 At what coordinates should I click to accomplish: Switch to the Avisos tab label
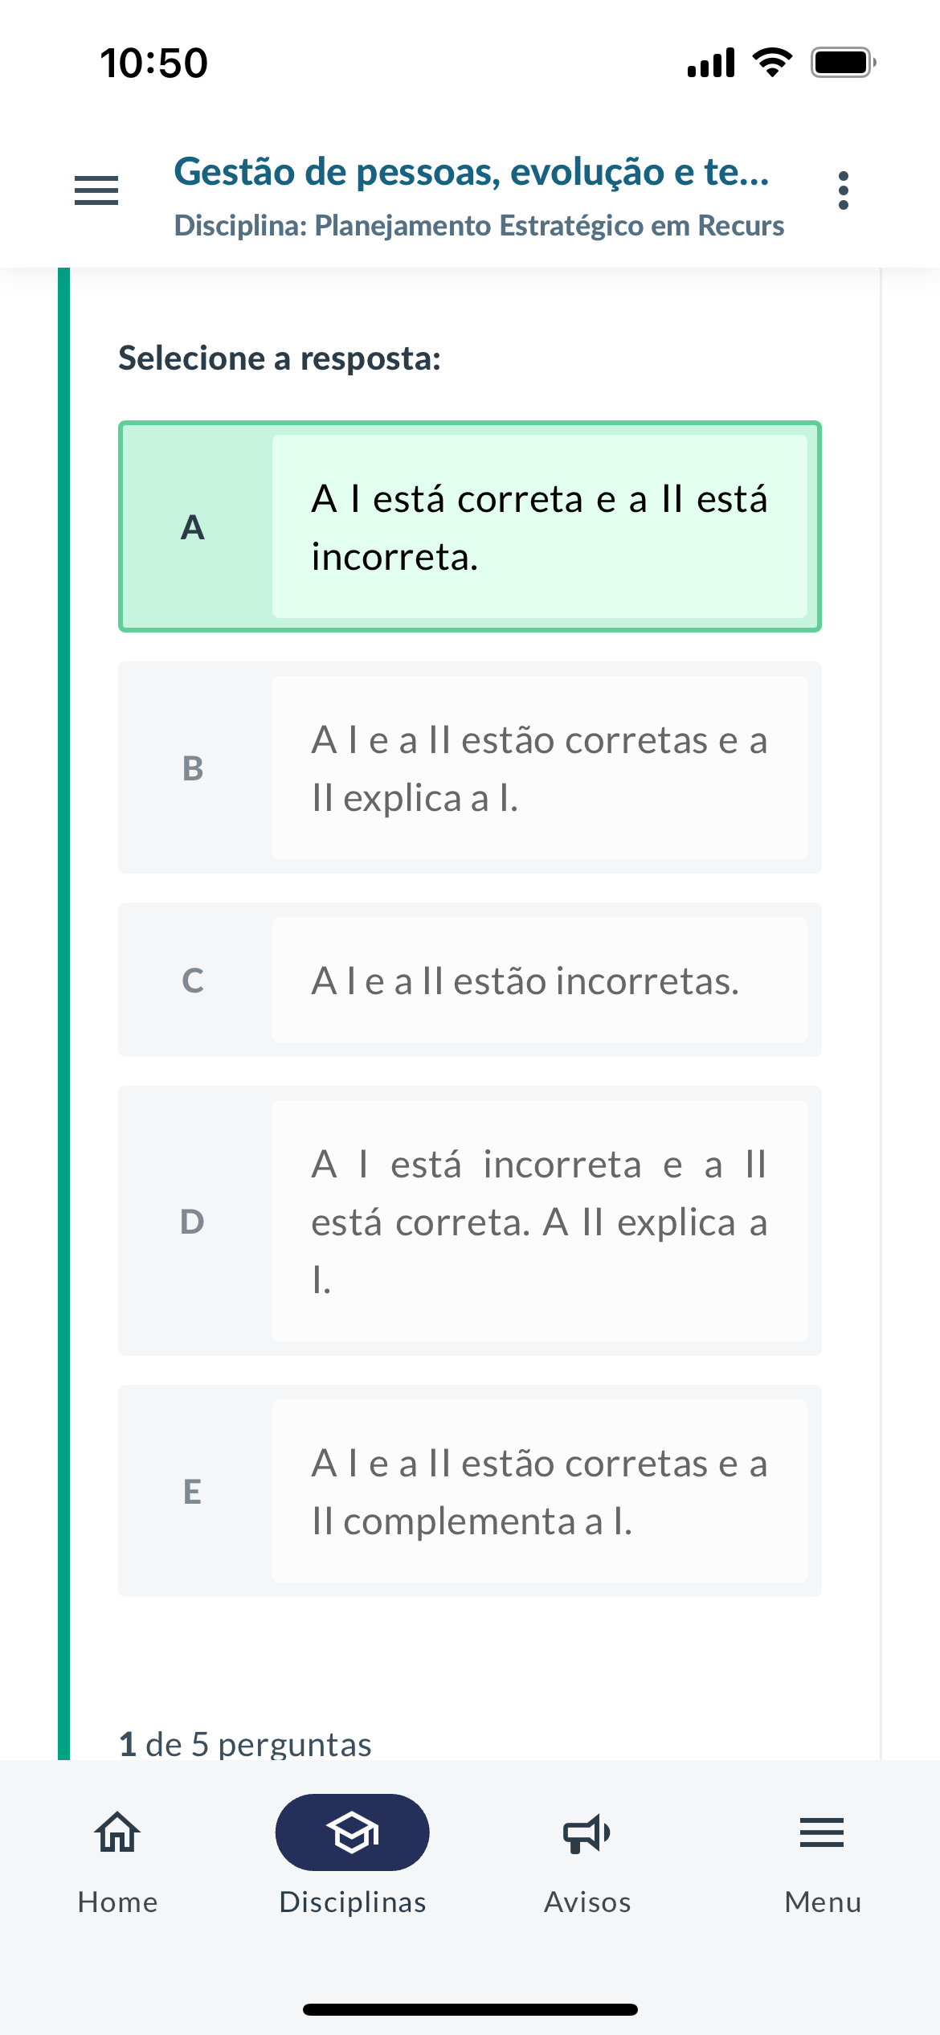tap(587, 1902)
